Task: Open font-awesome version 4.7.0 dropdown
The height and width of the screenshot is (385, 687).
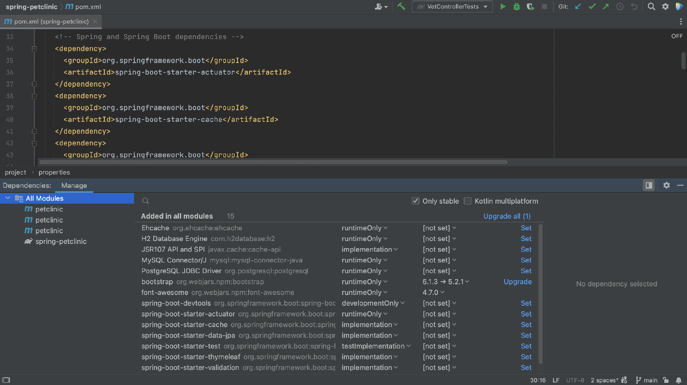Action: click(x=433, y=292)
